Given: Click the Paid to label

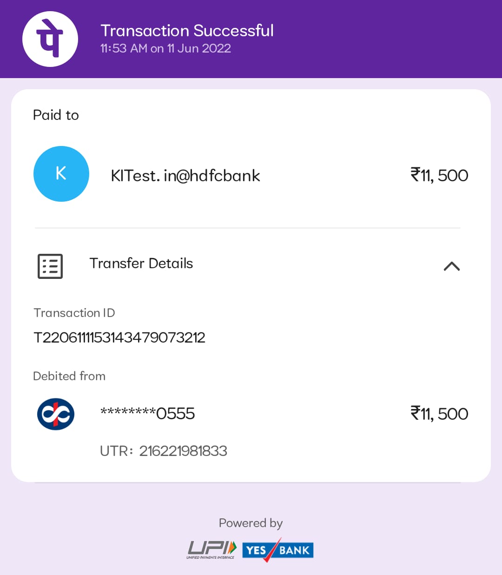Looking at the screenshot, I should 56,115.
